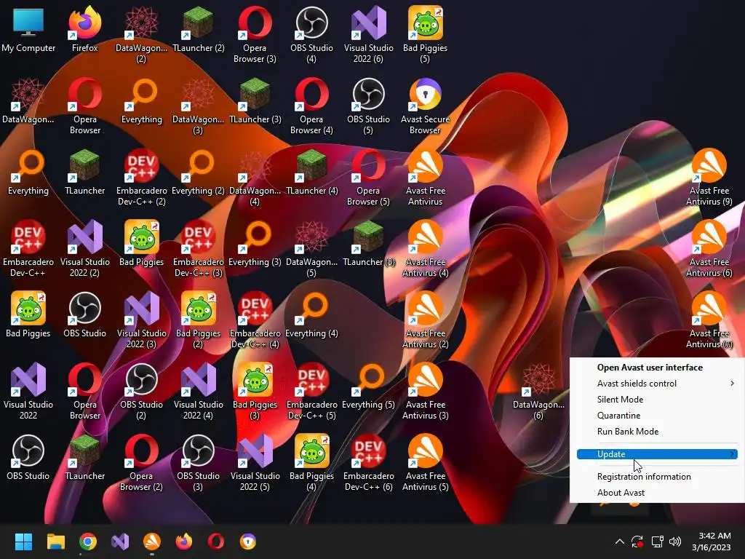Select the OBS Studio (3) desktop shortcut
The image size is (745, 559).
click(198, 464)
